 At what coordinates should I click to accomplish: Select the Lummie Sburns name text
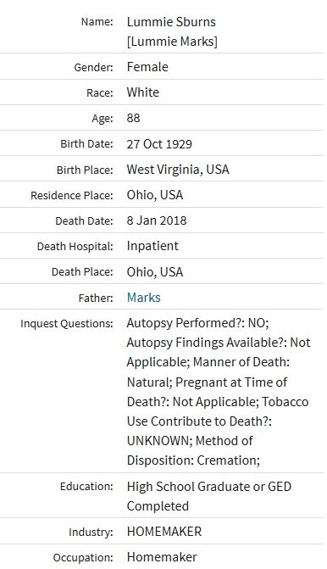[171, 22]
